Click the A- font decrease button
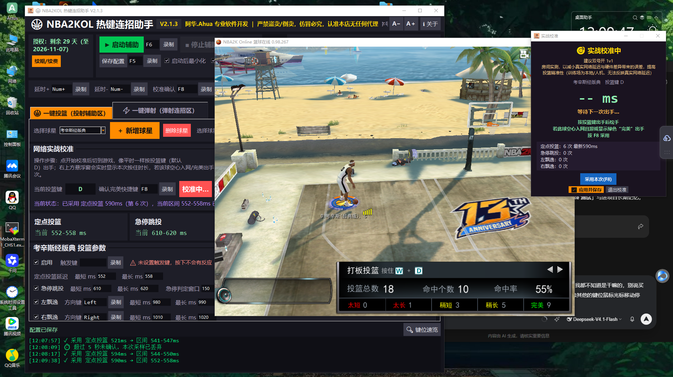The image size is (673, 377). 396,24
